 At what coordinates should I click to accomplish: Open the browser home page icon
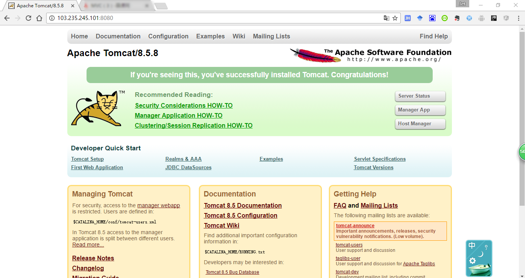[39, 18]
